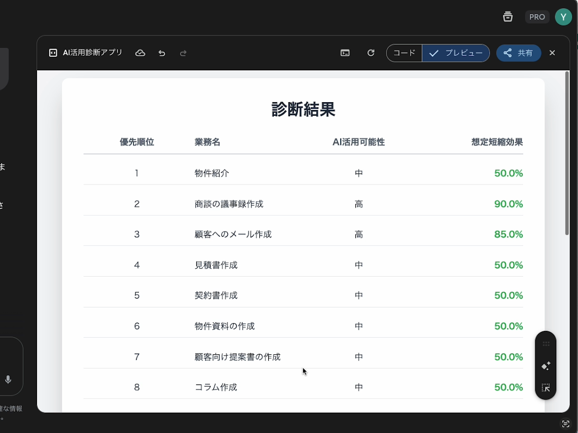Click the 共有 share button

[x=519, y=53]
